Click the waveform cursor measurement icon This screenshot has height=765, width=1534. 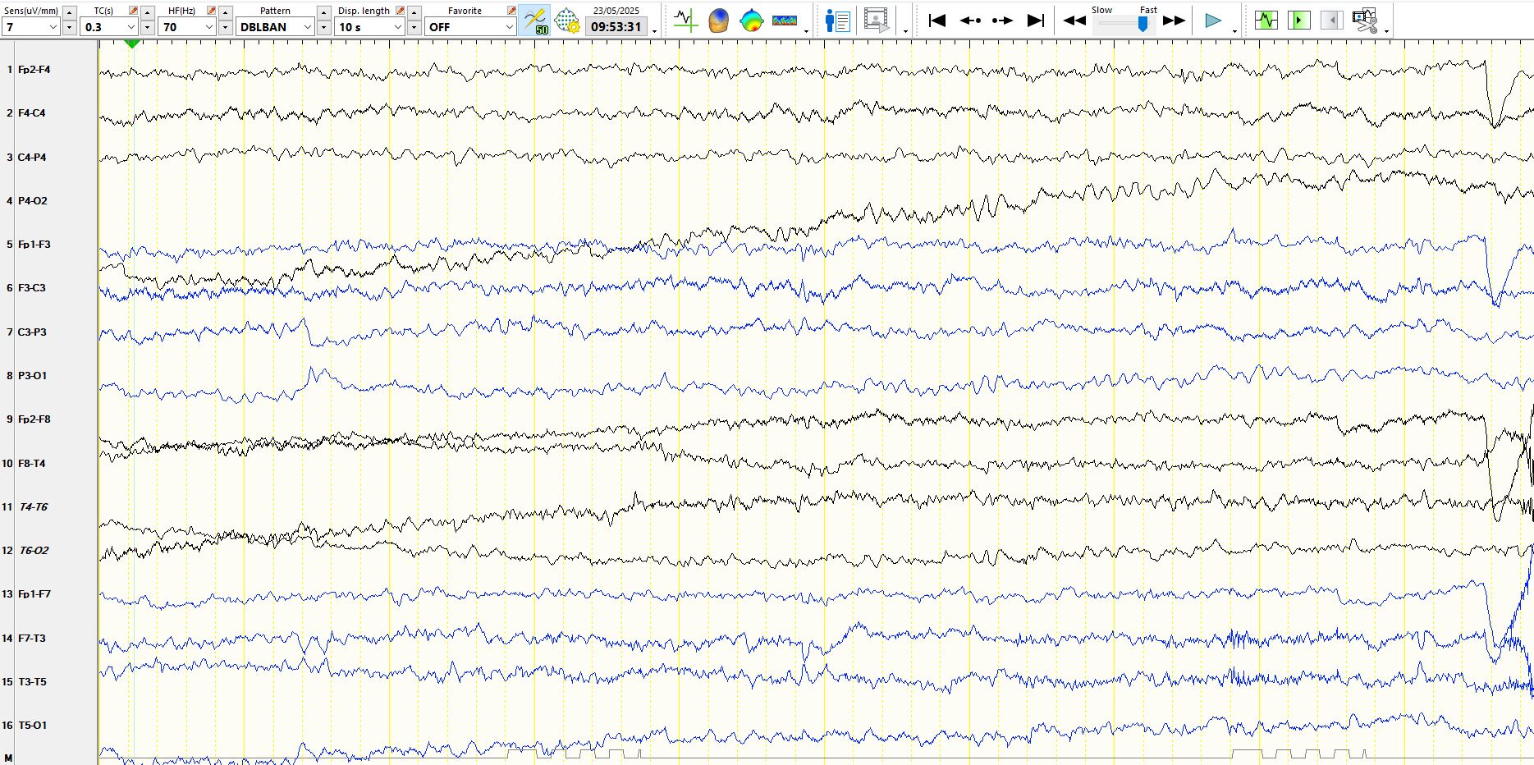click(x=685, y=21)
